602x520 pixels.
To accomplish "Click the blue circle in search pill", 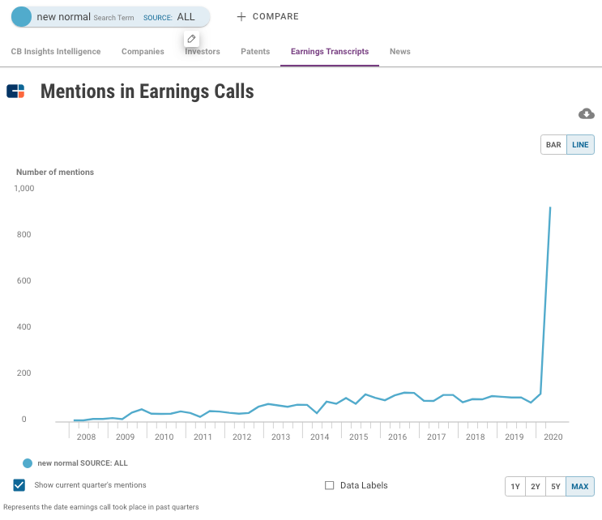I will (22, 16).
